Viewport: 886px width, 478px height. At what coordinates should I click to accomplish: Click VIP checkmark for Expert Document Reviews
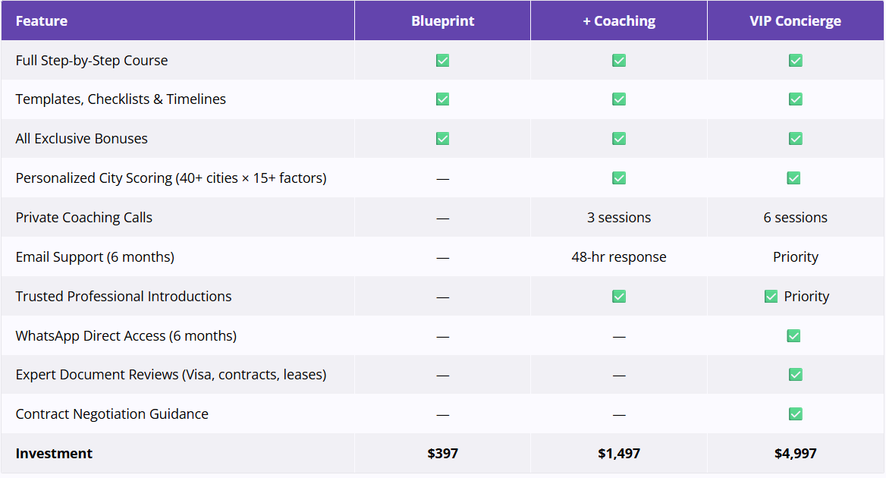point(795,375)
